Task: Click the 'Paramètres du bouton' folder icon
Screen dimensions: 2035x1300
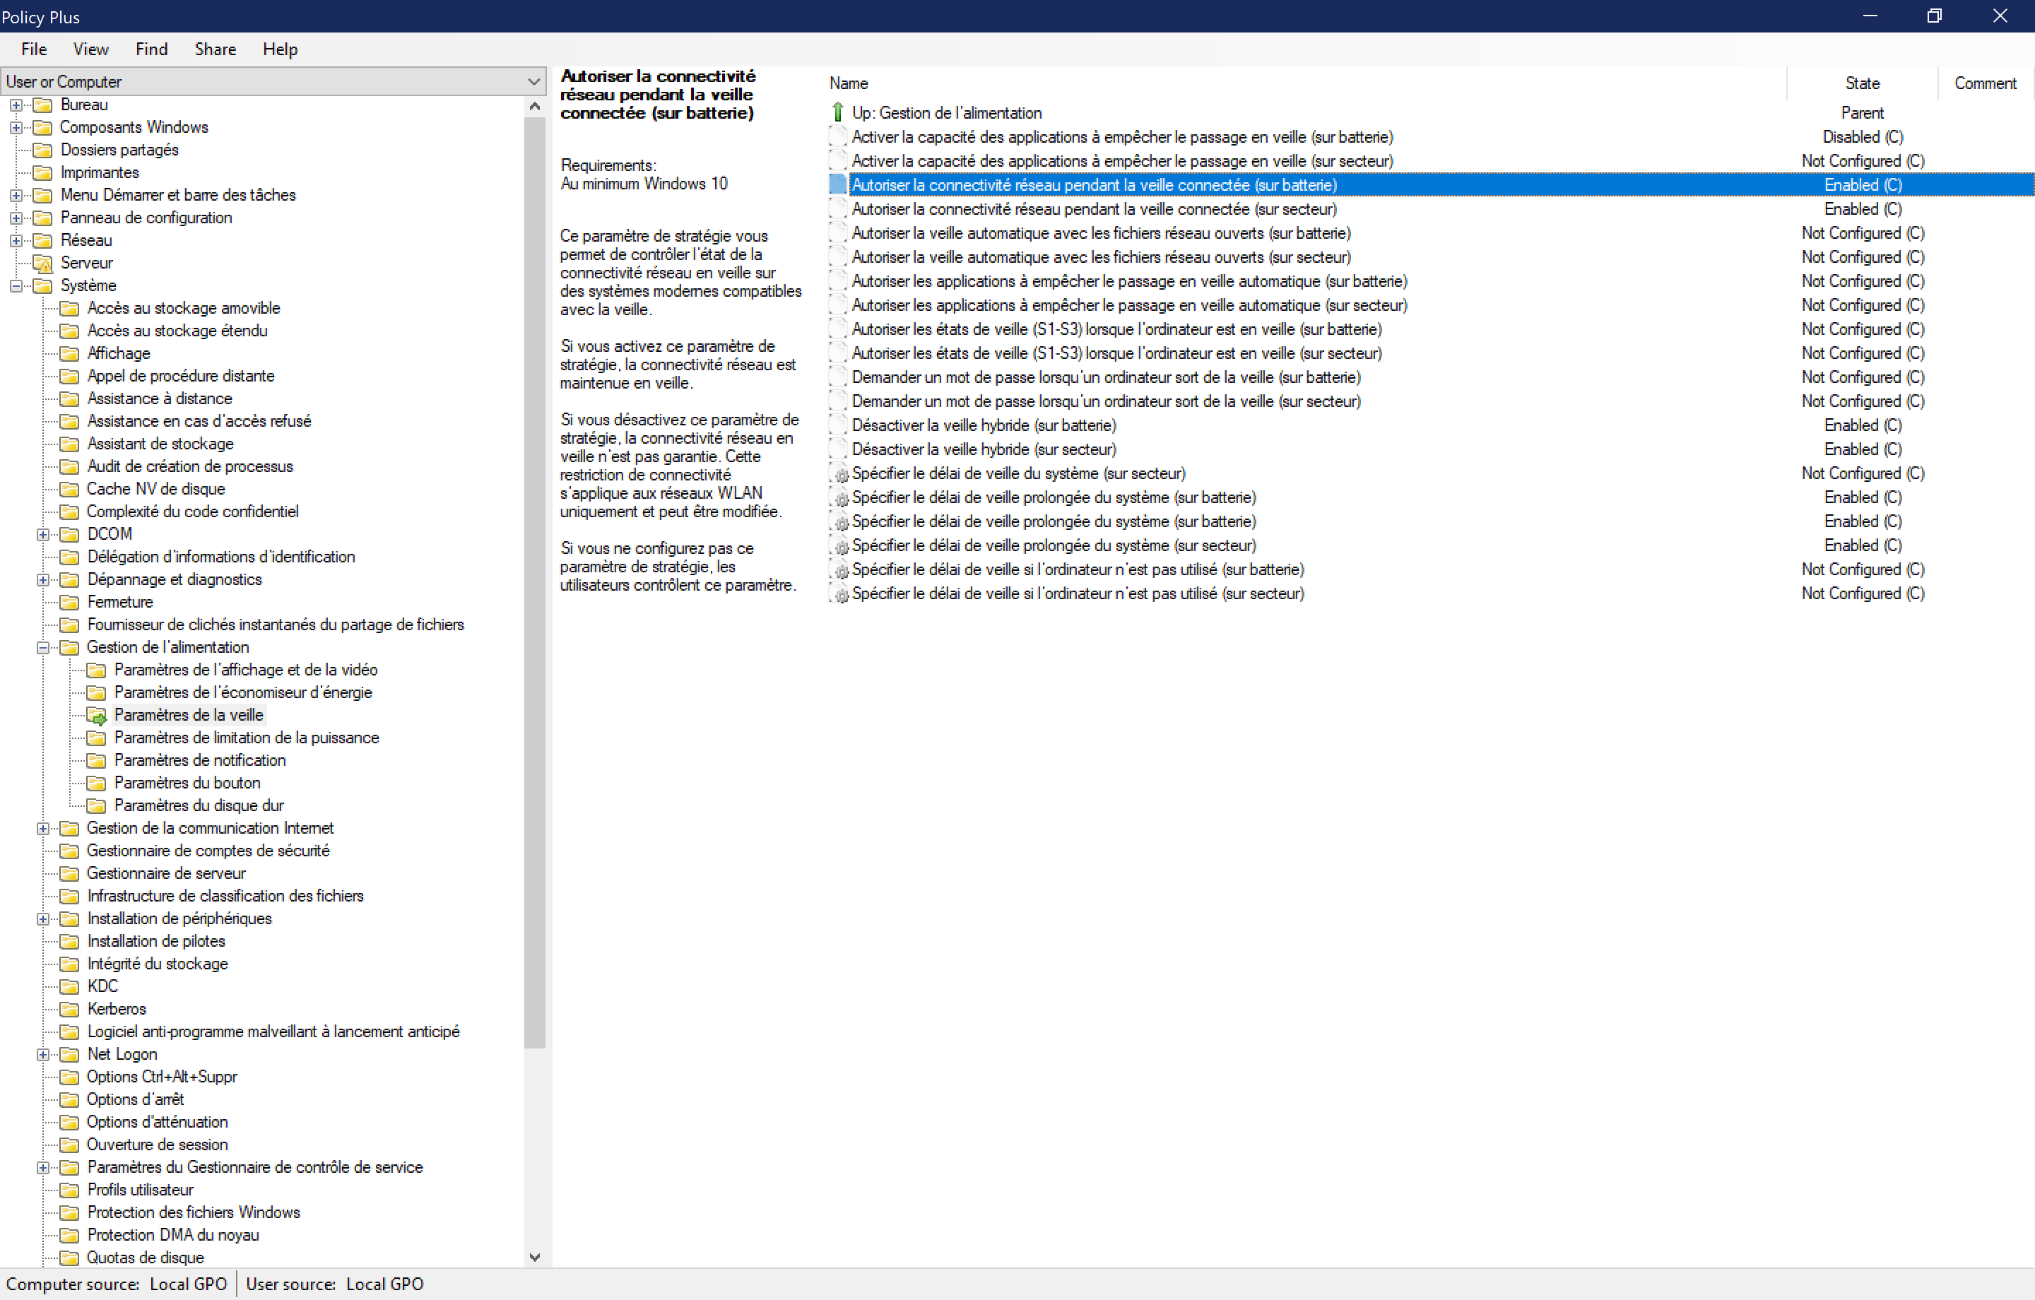Action: click(98, 784)
